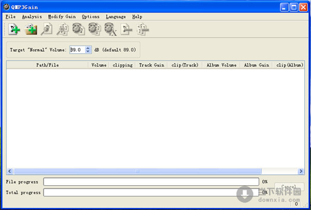Run Track analysis from the toolbar

pos(47,29)
